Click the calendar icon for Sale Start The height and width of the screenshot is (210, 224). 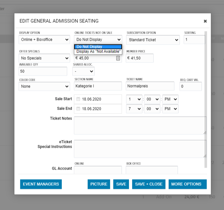coord(78,99)
